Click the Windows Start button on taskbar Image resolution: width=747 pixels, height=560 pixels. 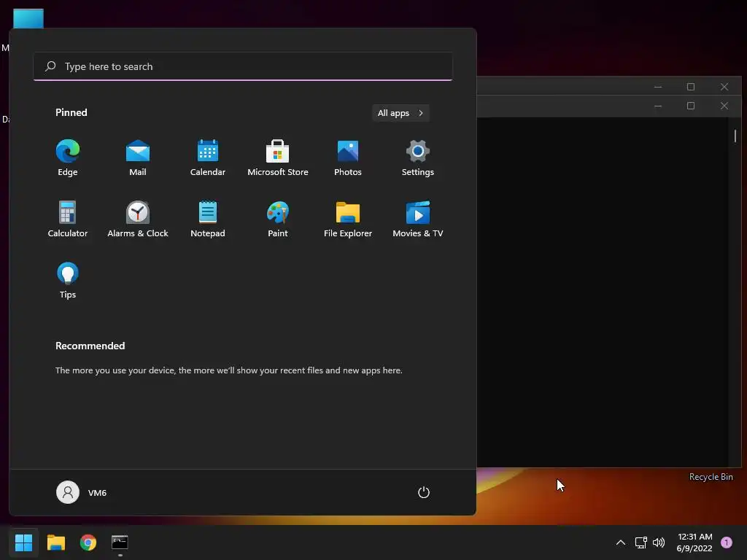[23, 542]
